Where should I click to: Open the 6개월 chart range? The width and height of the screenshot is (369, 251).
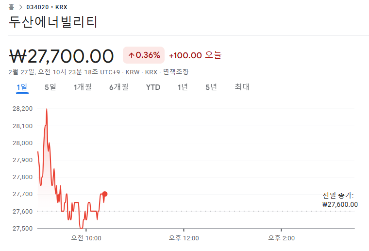pos(119,87)
